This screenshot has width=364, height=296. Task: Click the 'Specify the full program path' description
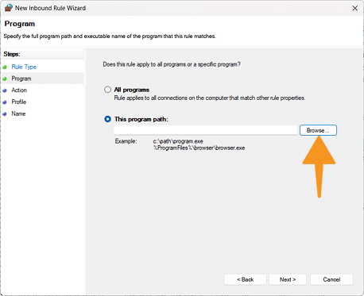click(x=110, y=37)
